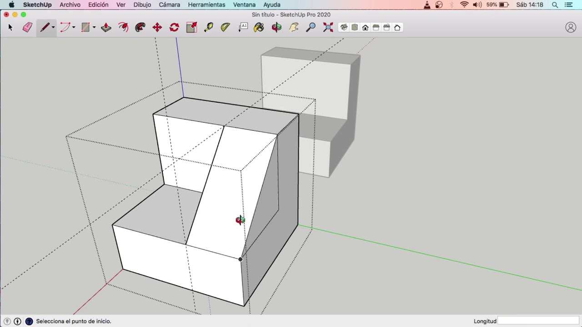Select the Tape Measure tool

click(208, 28)
